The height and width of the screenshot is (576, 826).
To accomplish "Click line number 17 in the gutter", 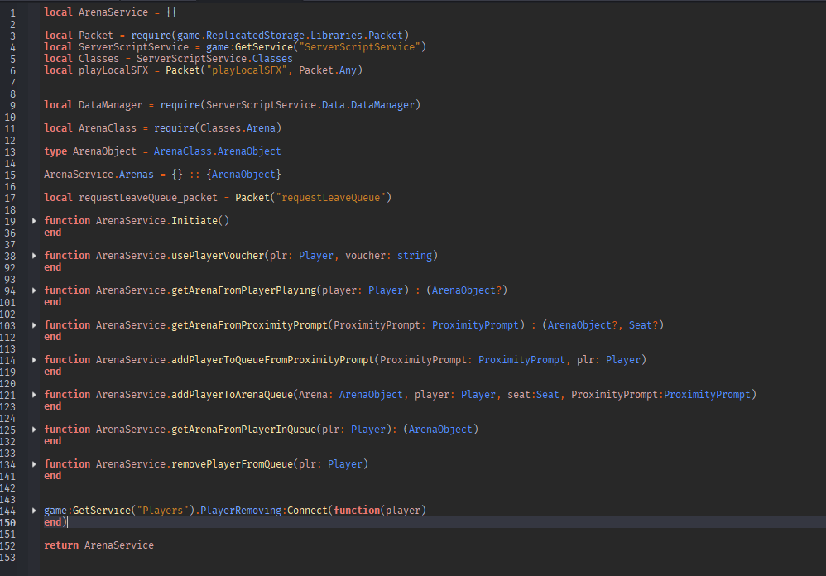I will point(10,198).
